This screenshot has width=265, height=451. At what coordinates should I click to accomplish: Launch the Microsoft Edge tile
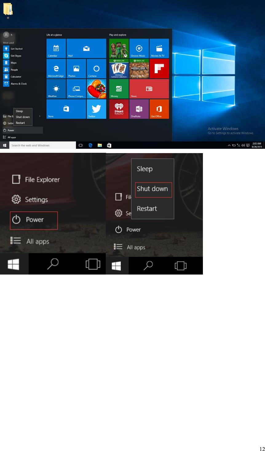click(x=56, y=69)
